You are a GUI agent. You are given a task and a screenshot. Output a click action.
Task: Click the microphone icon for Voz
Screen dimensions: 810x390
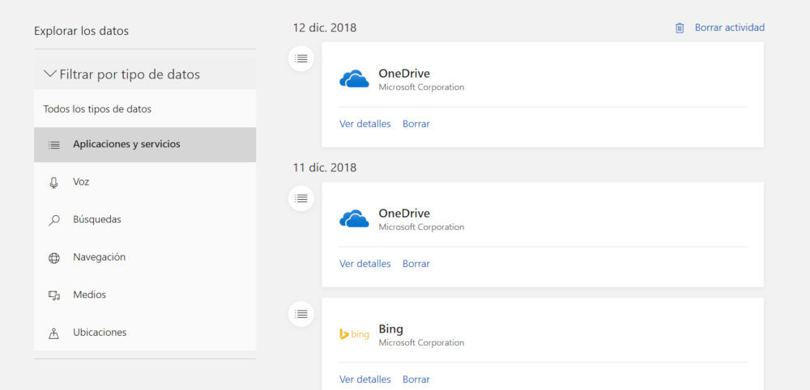54,183
